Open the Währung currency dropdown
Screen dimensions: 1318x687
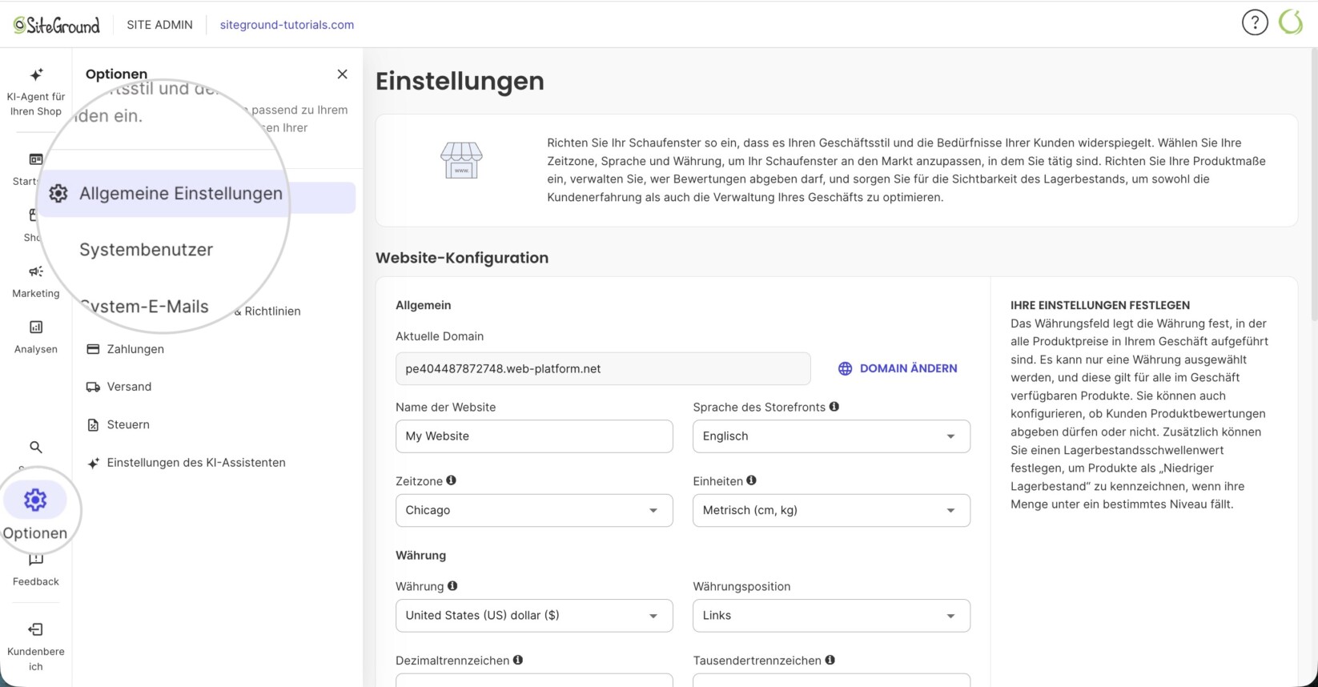pos(534,616)
